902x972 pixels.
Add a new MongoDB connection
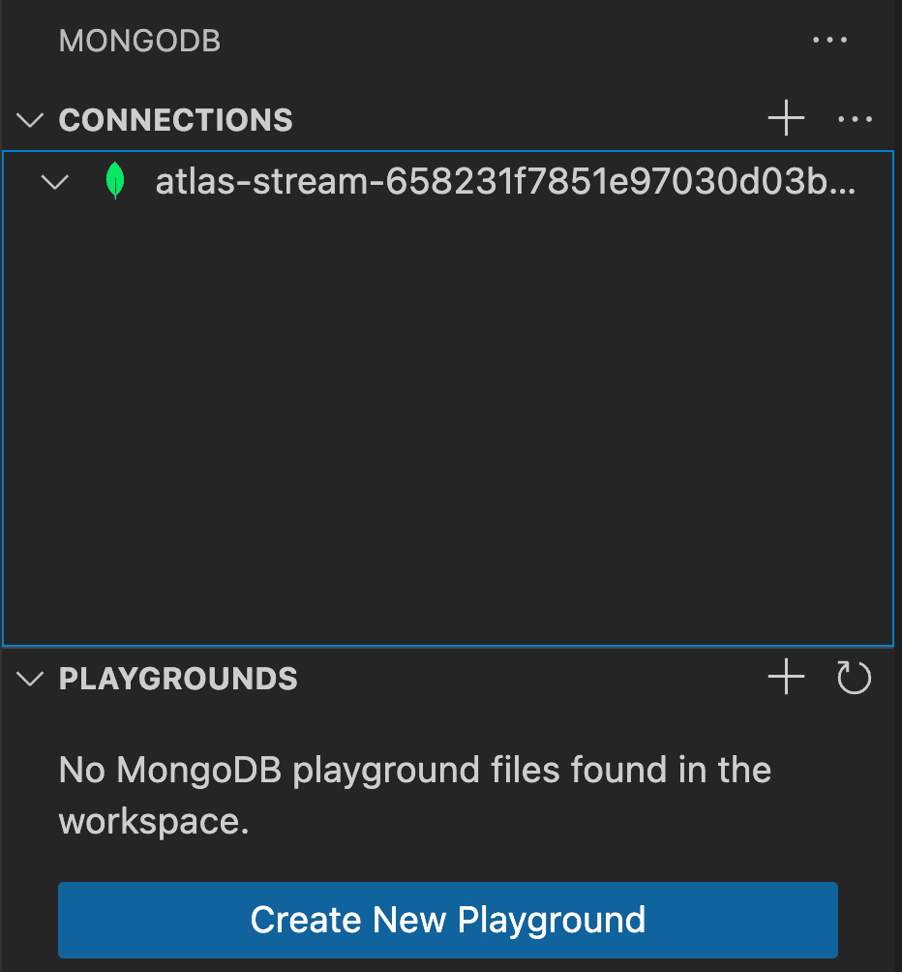click(x=786, y=119)
